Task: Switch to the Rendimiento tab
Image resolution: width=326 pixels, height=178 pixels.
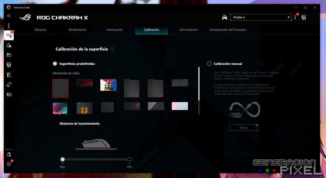Action: point(77,30)
